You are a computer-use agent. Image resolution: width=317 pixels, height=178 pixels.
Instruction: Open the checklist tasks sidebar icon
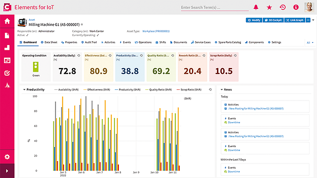(x=7, y=73)
